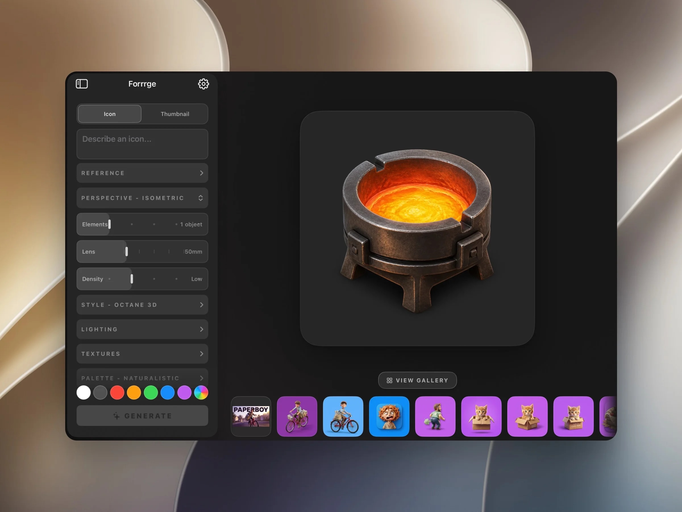
Task: Click the "Low" Density value
Action: 197,279
